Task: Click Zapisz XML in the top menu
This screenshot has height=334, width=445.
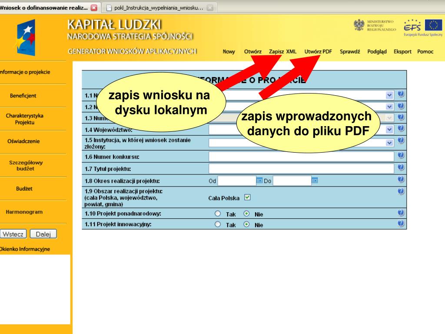Action: [282, 52]
